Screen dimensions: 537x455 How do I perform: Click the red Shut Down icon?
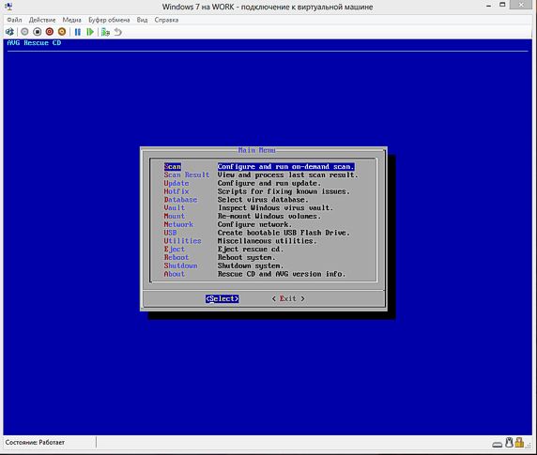[x=50, y=32]
